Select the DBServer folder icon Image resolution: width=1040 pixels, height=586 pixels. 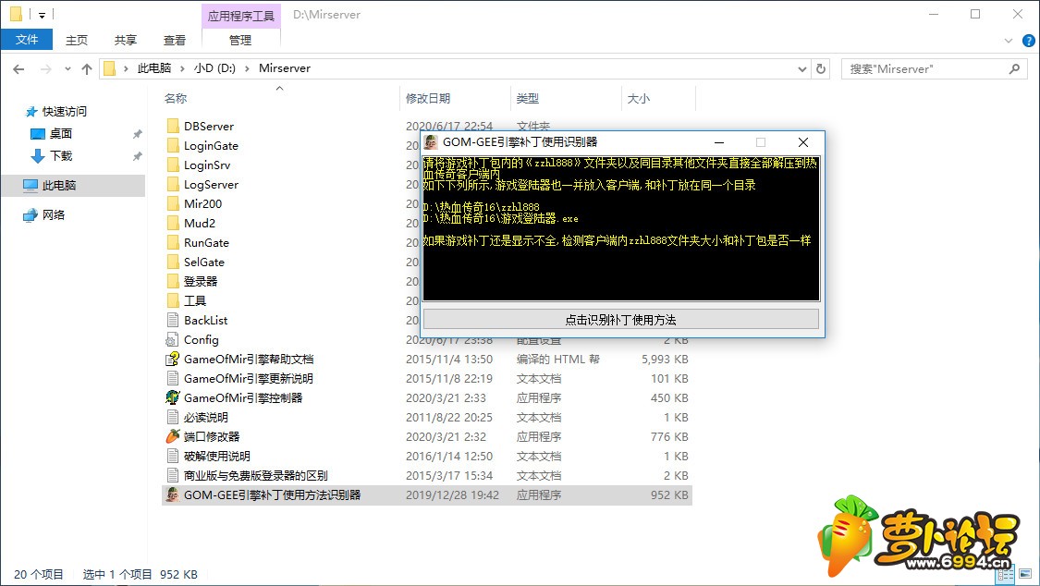(173, 126)
